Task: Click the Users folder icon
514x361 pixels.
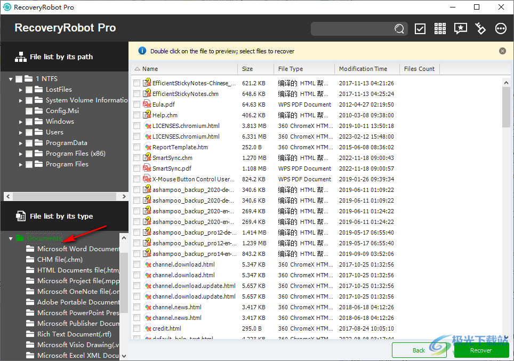Action: click(x=39, y=132)
